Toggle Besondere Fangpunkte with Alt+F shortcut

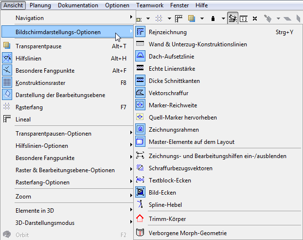[x=67, y=71]
